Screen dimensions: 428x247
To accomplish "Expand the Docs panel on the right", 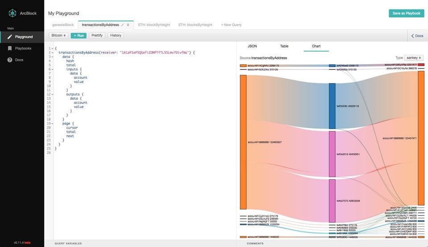I will [x=417, y=36].
